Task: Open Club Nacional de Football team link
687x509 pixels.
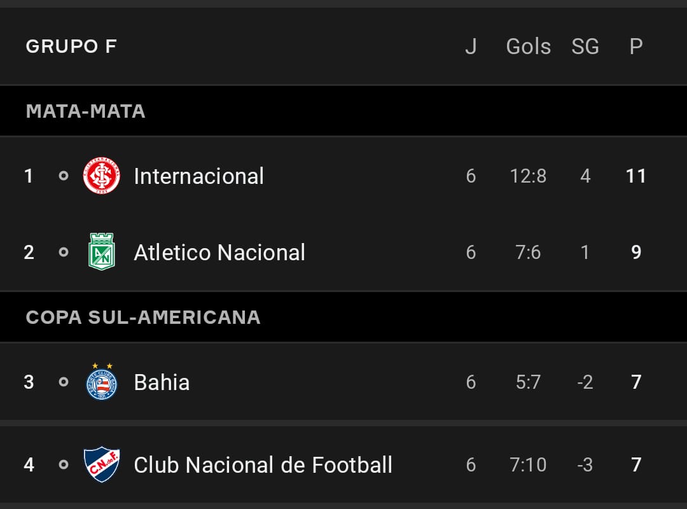Action: point(263,464)
